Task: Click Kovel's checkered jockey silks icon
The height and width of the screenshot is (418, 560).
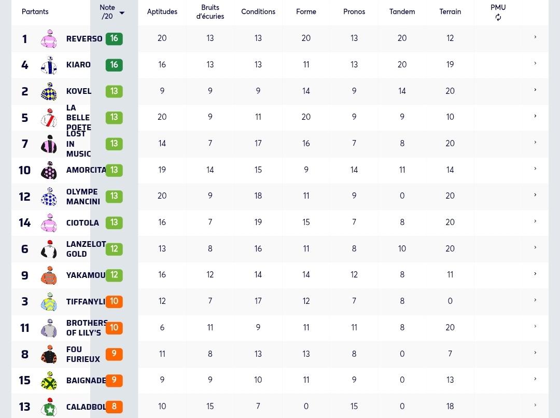Action: (x=49, y=91)
